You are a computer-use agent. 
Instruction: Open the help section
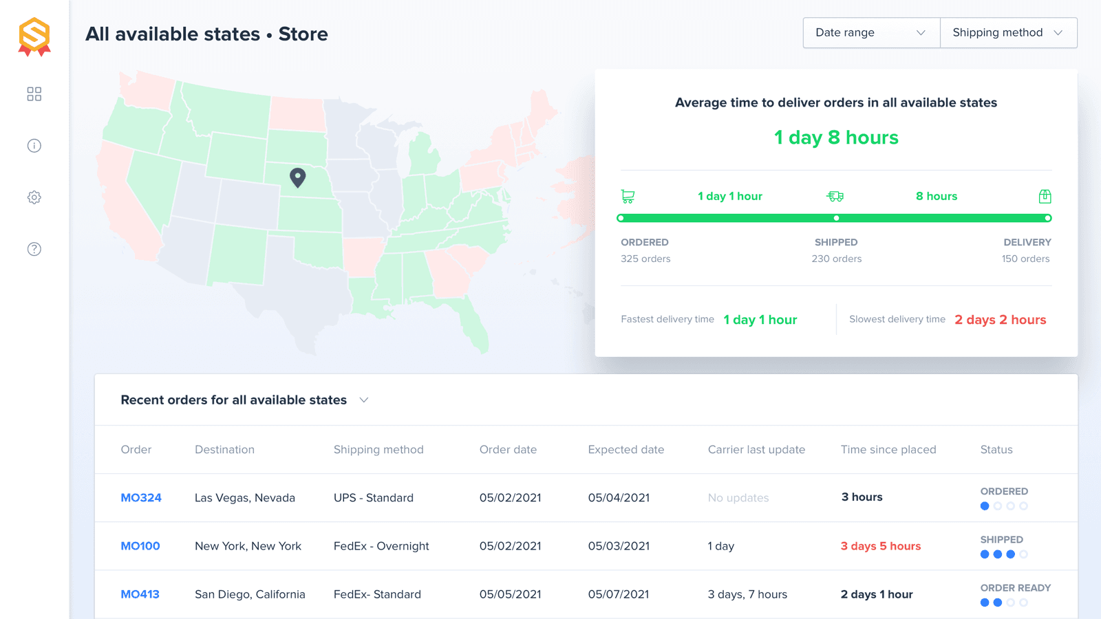pyautogui.click(x=34, y=249)
